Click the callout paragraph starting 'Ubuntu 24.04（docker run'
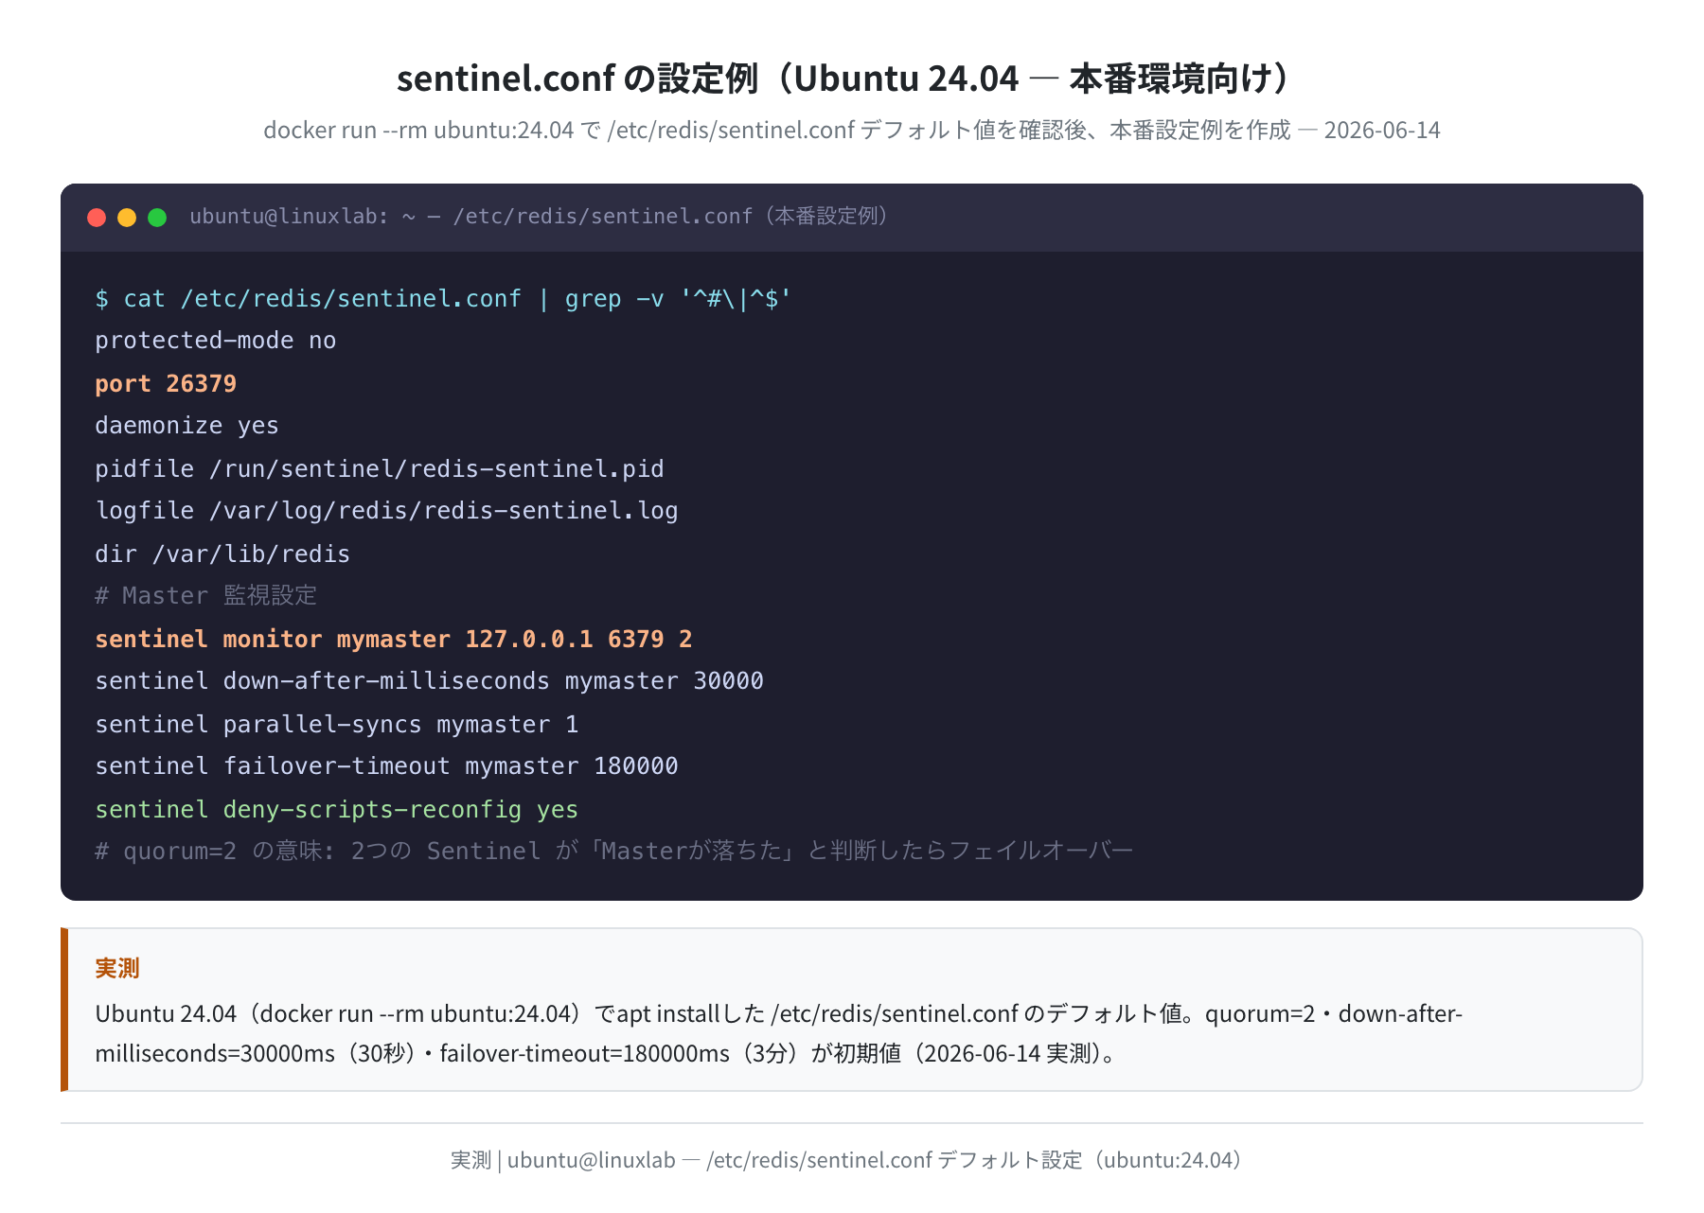The width and height of the screenshot is (1704, 1213). 779,1033
